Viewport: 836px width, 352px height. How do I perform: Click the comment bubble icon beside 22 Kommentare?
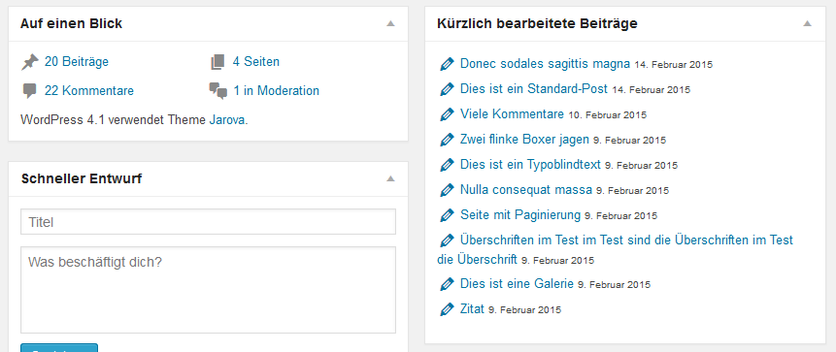coord(30,91)
